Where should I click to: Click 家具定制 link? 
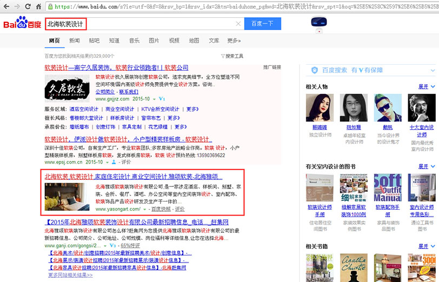(x=132, y=127)
